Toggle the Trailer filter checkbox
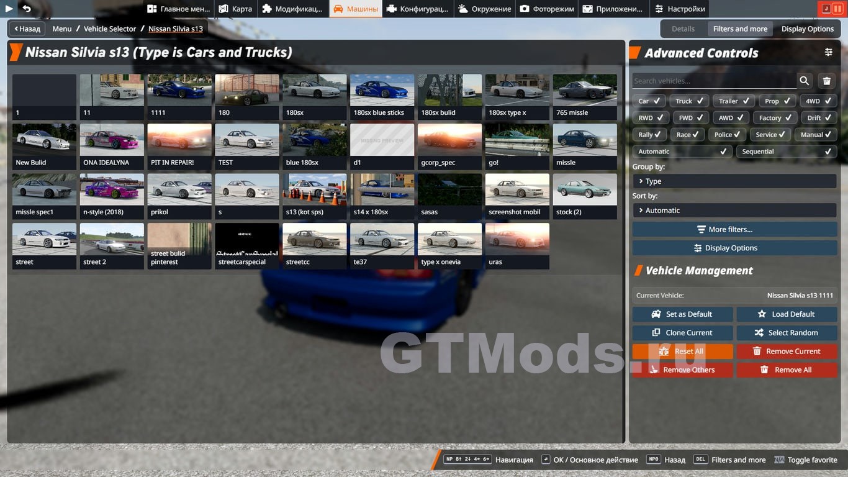The width and height of the screenshot is (848, 477). pos(734,101)
